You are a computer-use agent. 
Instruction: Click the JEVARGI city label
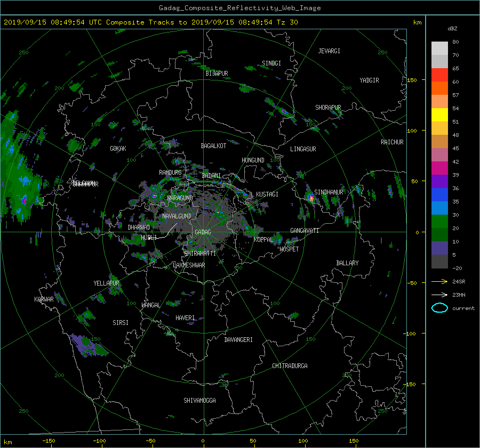coord(329,51)
